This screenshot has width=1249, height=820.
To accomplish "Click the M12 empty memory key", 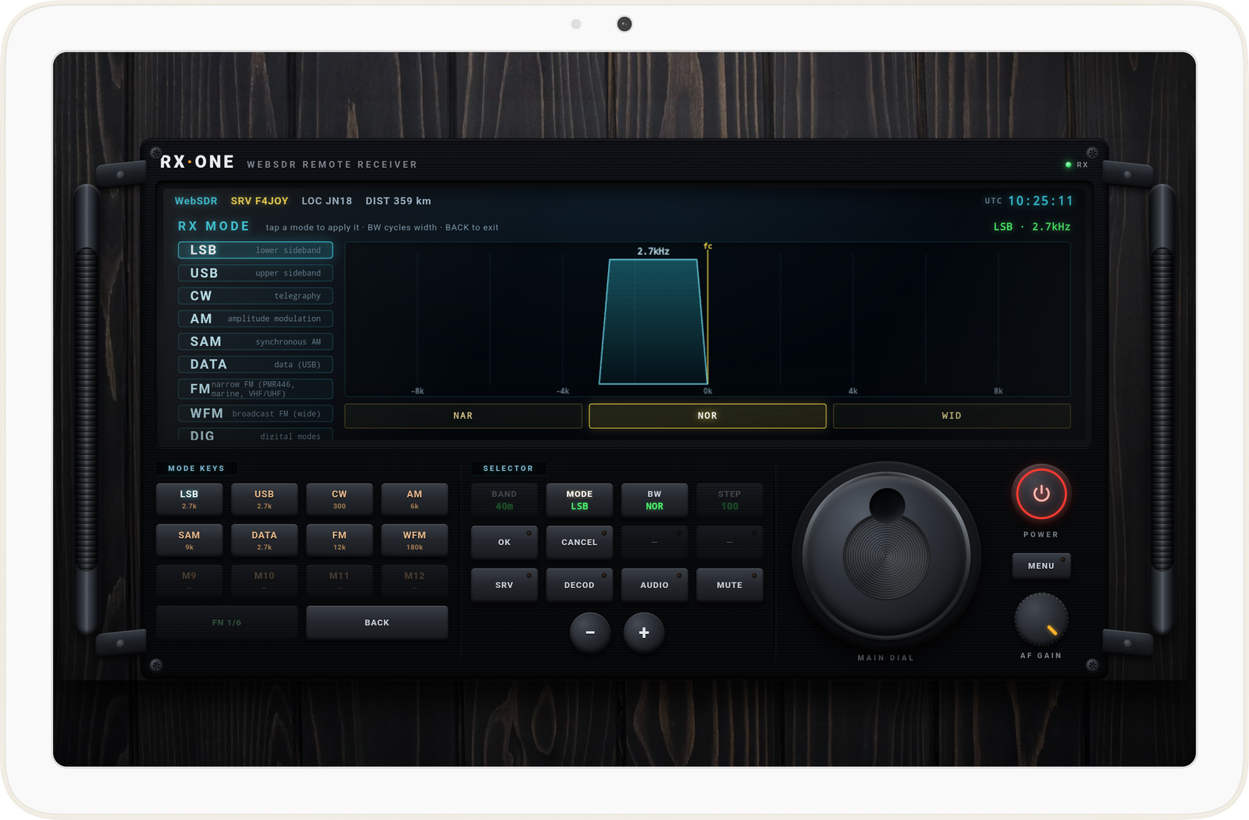I will click(415, 580).
